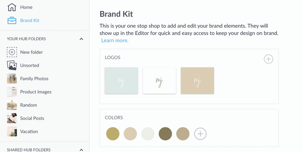Click the New folder plus icon

(12, 52)
